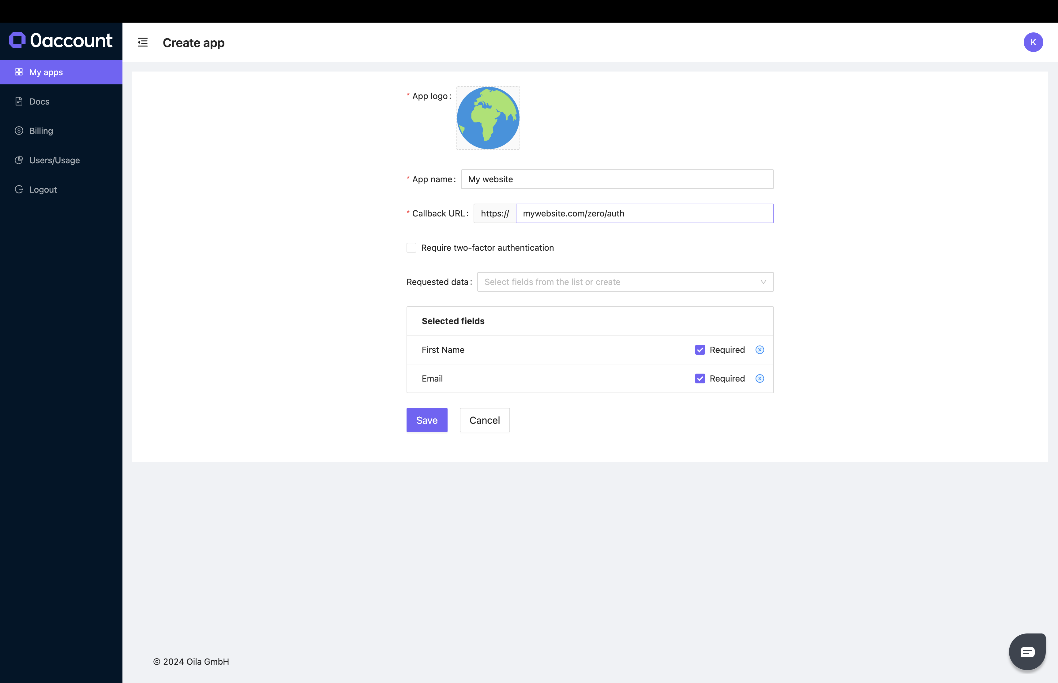Save the app configuration
The height and width of the screenshot is (683, 1058).
[x=426, y=419]
